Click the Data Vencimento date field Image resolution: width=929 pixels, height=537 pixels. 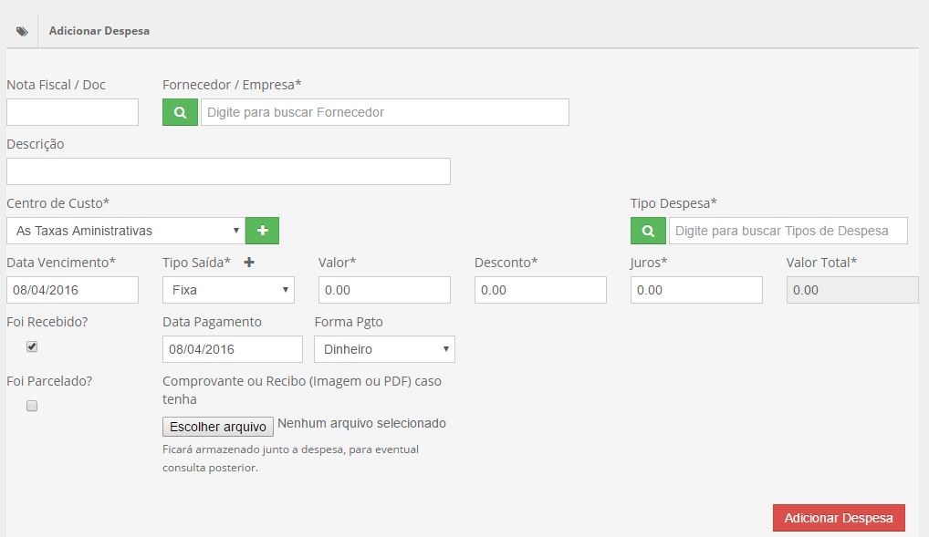pyautogui.click(x=72, y=290)
